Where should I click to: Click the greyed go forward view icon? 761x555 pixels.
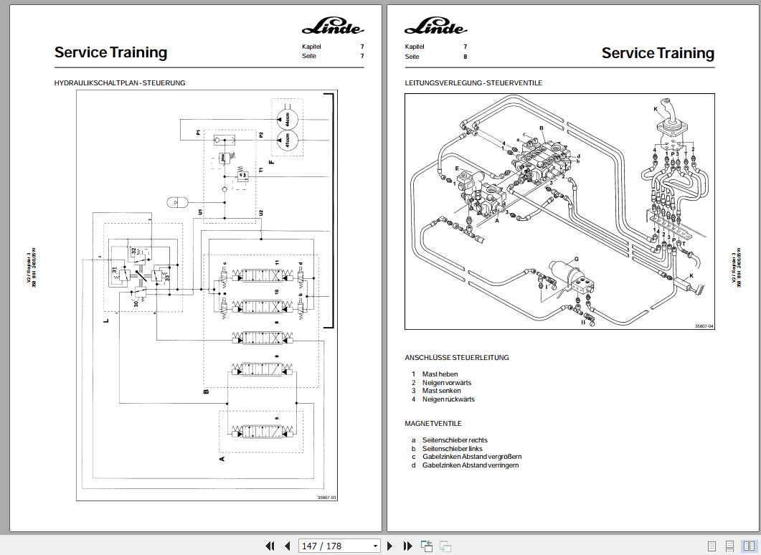tap(445, 546)
